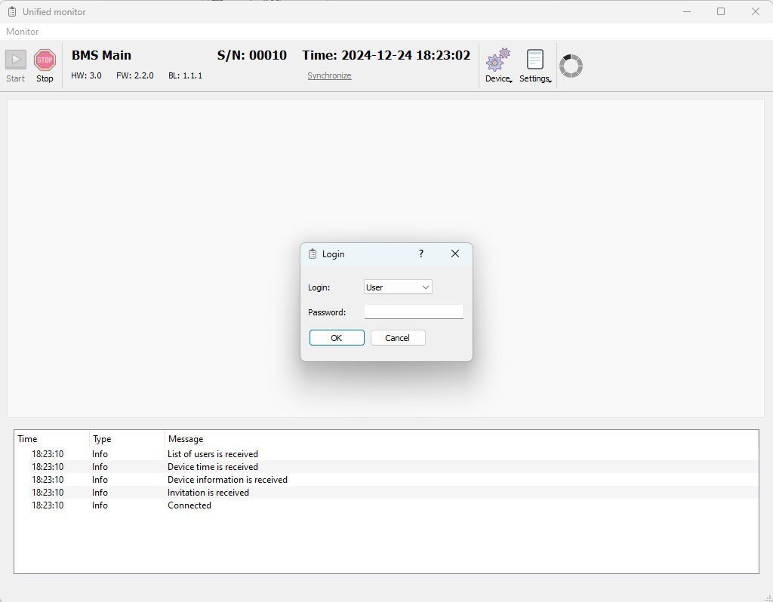773x602 pixels.
Task: Close the Login dialog
Action: click(455, 253)
